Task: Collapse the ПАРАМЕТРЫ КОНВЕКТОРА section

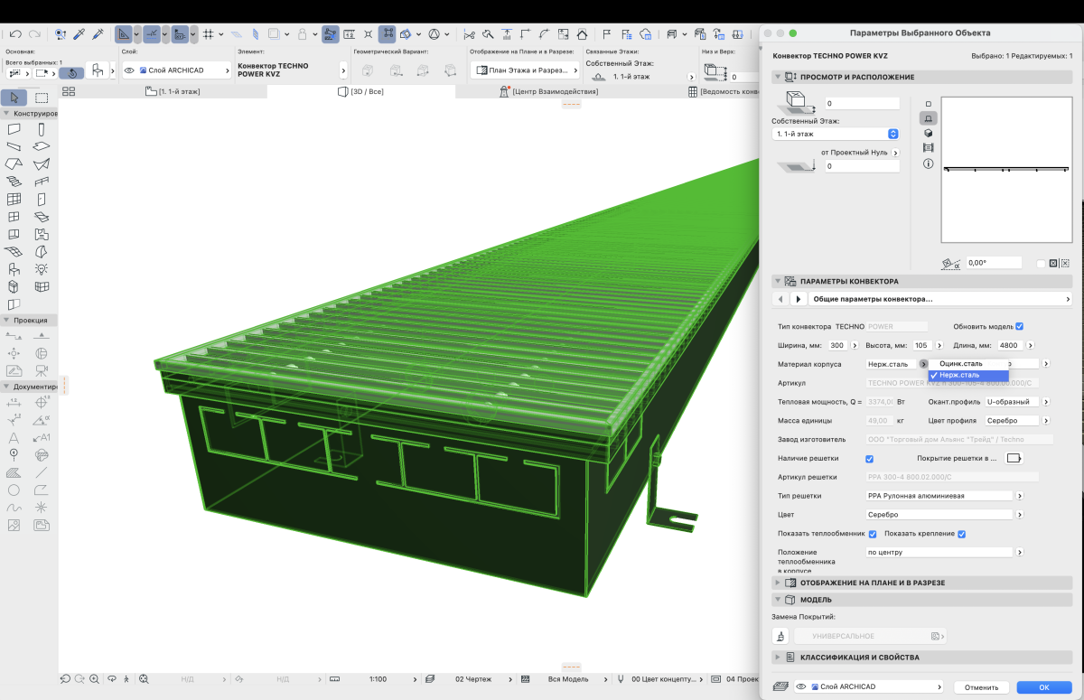Action: 778,282
